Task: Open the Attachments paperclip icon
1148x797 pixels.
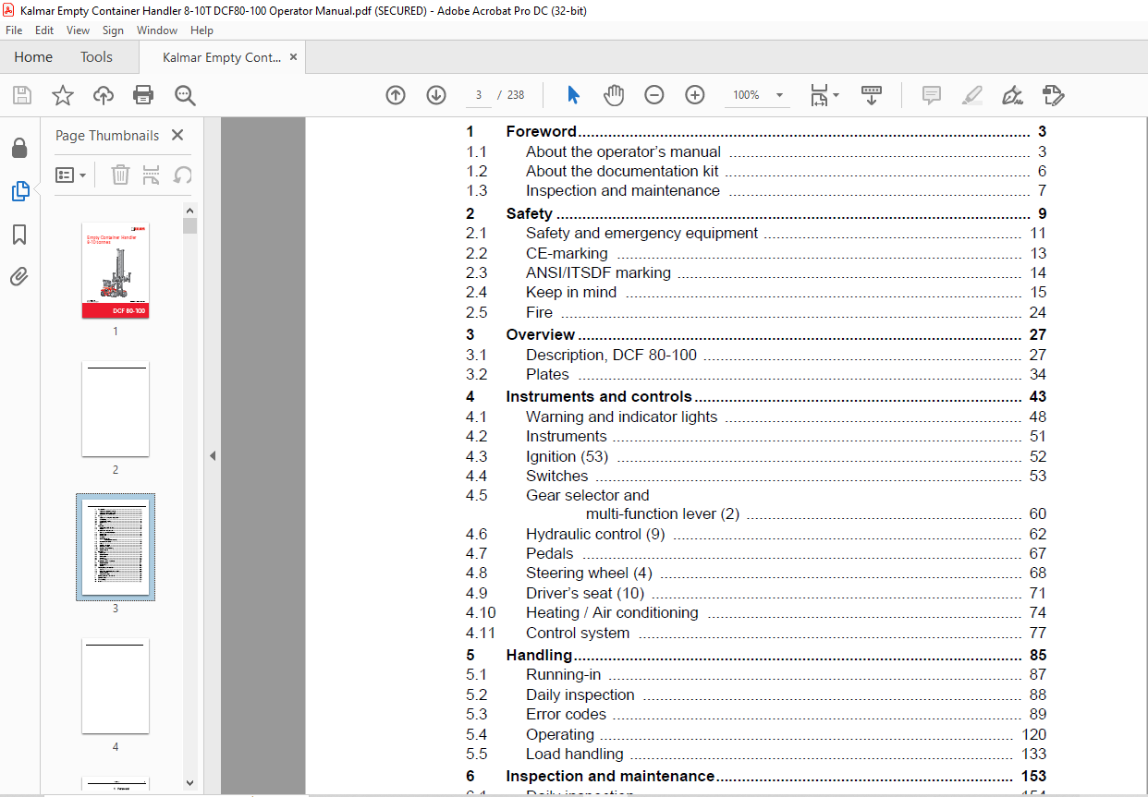Action: coord(19,276)
